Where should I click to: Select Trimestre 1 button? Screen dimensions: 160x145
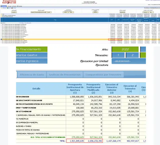(118, 55)
